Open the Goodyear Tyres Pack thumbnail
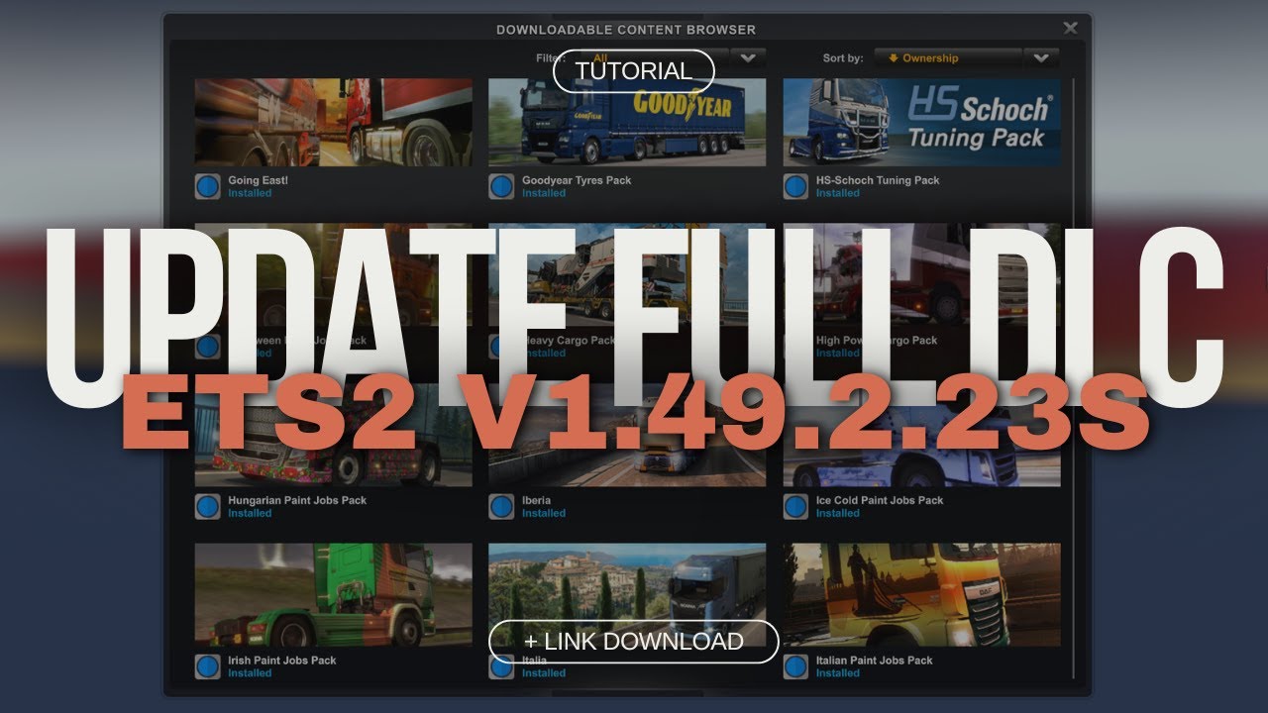 (x=627, y=122)
